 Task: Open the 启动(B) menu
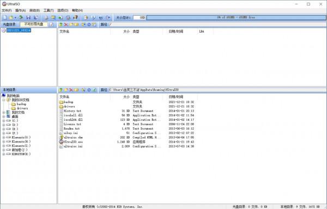[34, 10]
